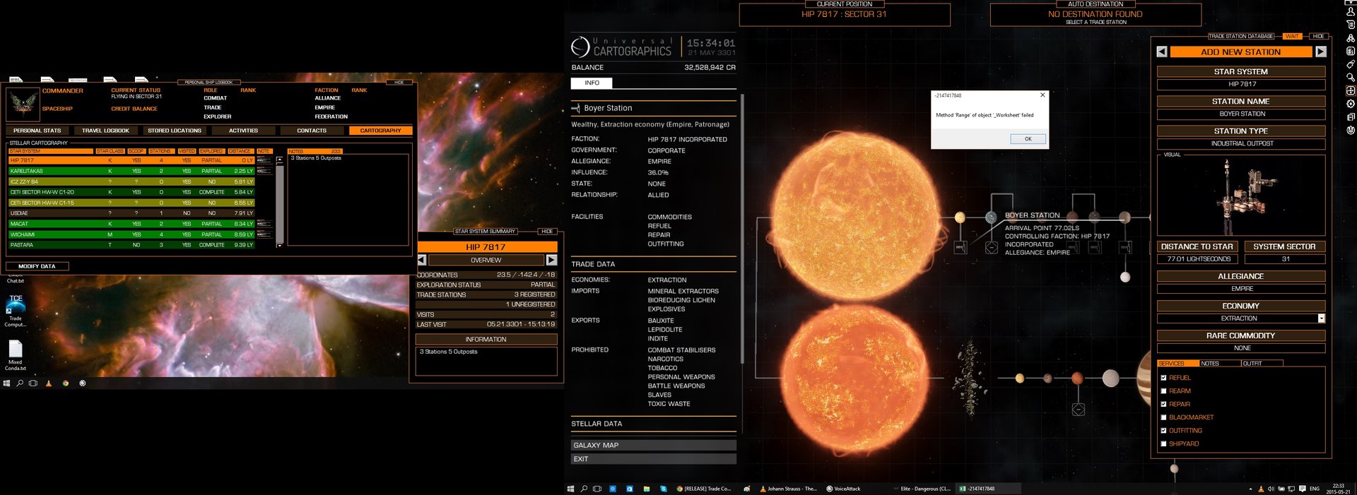This screenshot has height=495, width=1357.
Task: Open the gear settings icon in right sidebar
Action: click(1351, 104)
